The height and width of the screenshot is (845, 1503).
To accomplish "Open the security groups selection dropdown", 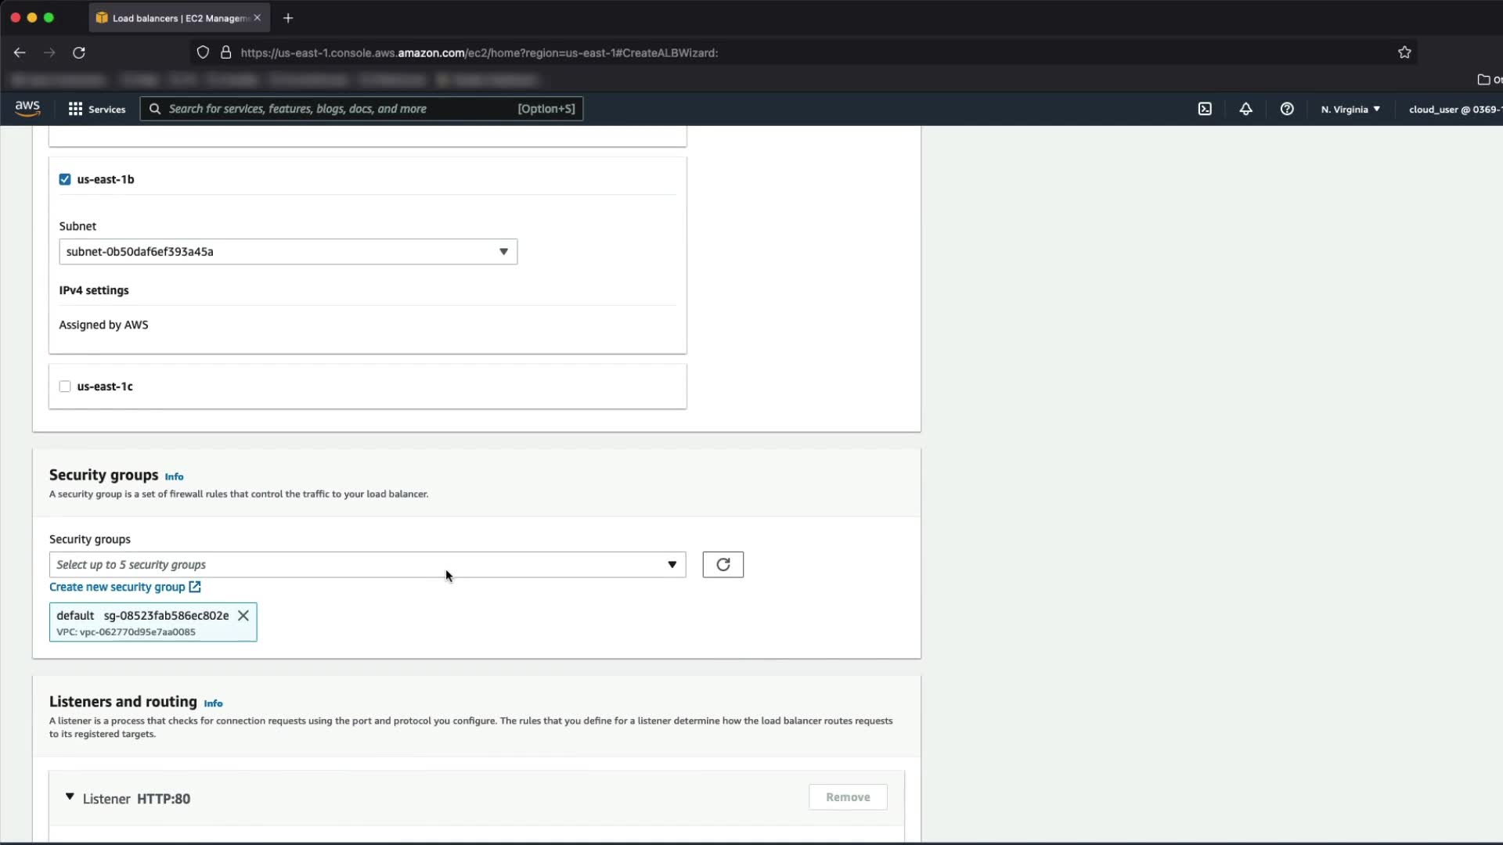I will [367, 565].
